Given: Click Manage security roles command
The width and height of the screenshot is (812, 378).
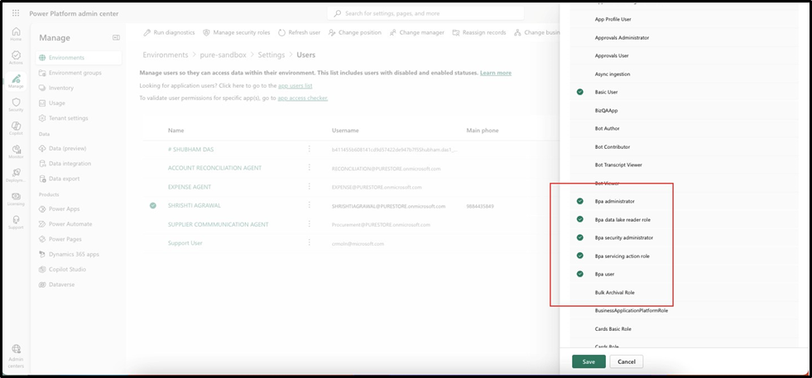Looking at the screenshot, I should (236, 32).
